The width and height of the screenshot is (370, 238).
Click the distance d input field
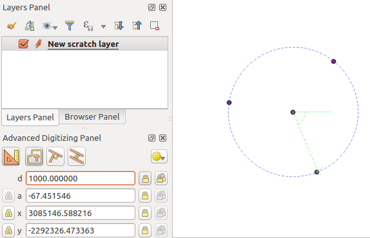81,178
